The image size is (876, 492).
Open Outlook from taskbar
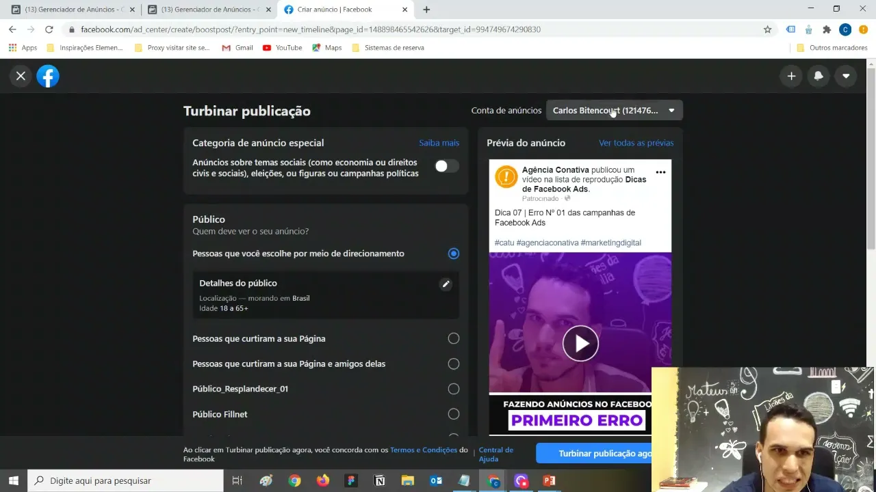[x=436, y=480]
